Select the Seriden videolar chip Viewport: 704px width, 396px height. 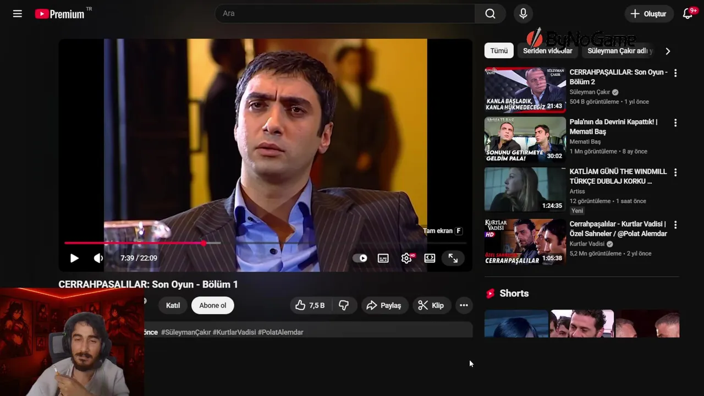coord(547,51)
